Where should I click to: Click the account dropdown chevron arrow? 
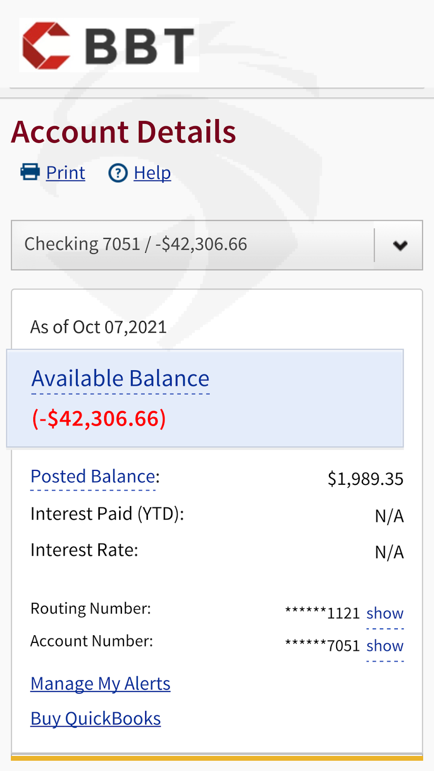point(400,245)
